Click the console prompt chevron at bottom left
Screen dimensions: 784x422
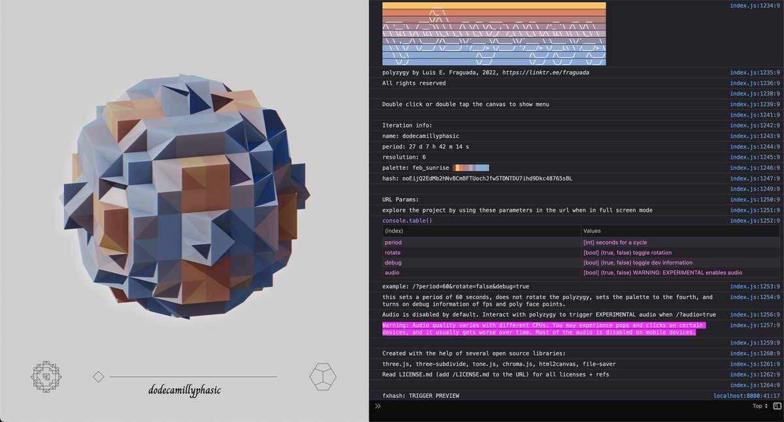(x=377, y=406)
